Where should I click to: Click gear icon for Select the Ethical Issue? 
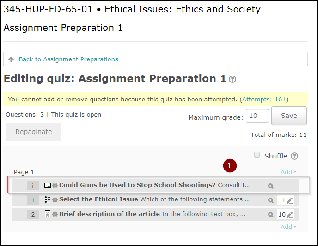pyautogui.click(x=55, y=200)
